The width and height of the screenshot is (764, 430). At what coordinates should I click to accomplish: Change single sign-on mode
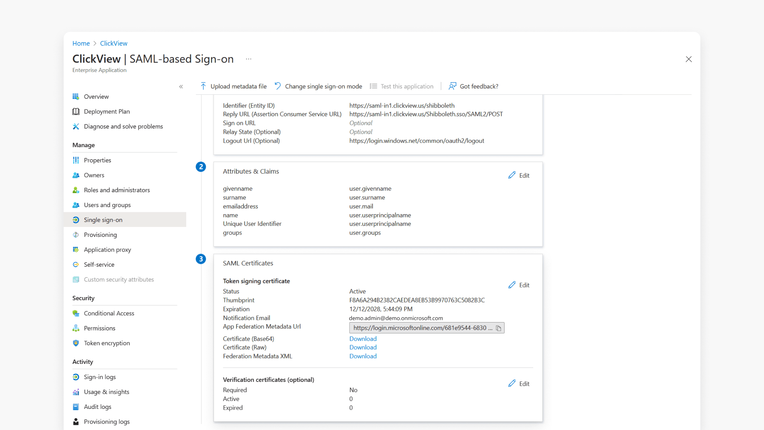point(318,86)
